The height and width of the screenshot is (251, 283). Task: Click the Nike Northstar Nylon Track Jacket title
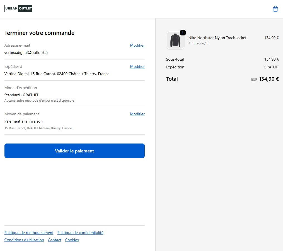coord(217,38)
